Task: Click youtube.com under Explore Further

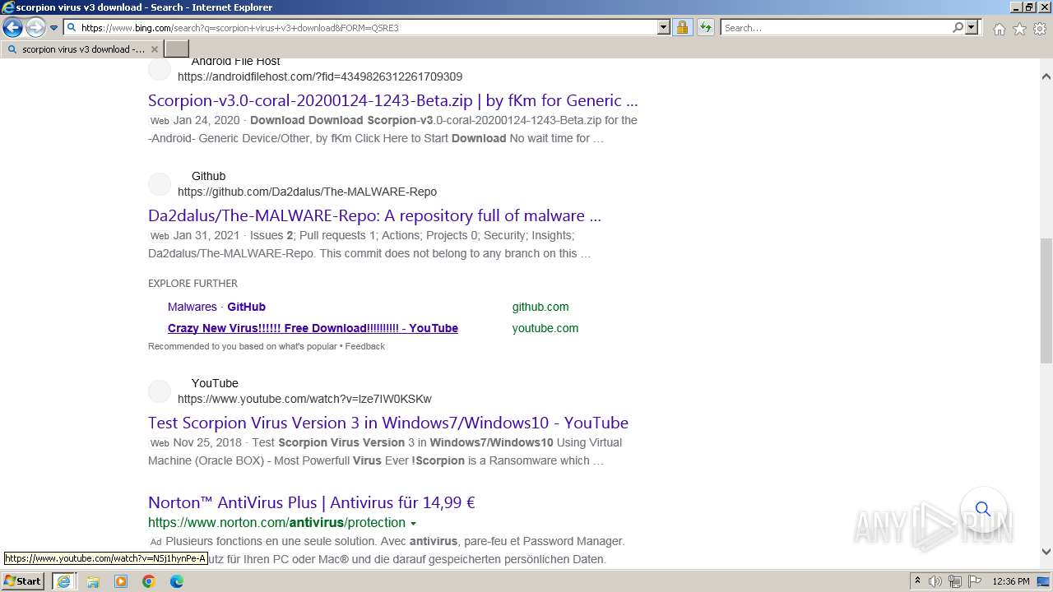Action: (545, 328)
